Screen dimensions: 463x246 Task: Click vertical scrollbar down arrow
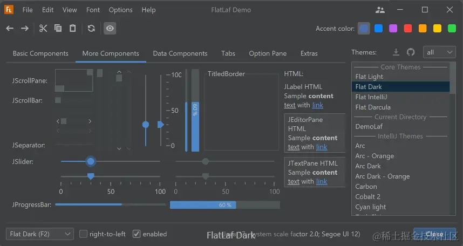119,148
